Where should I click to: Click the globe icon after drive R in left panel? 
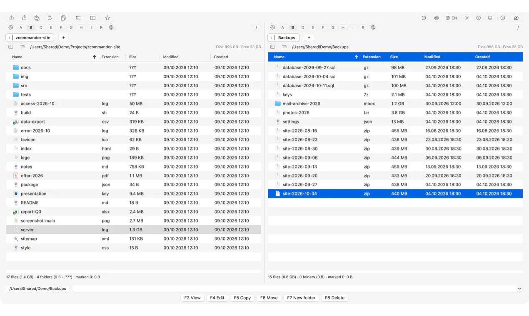pos(111,27)
